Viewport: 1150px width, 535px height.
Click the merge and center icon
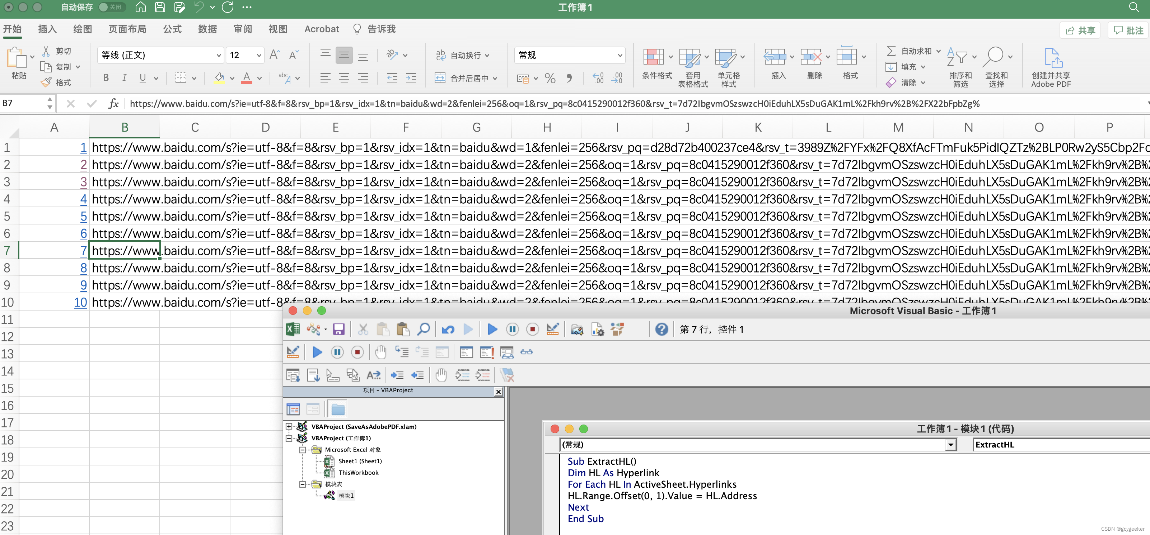tap(440, 78)
